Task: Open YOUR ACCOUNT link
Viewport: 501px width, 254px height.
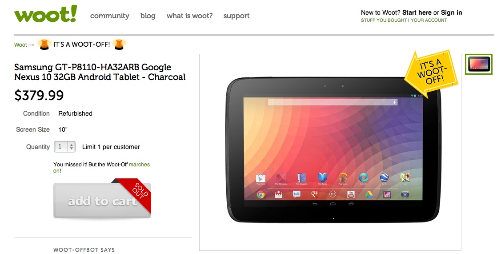Action: (429, 20)
